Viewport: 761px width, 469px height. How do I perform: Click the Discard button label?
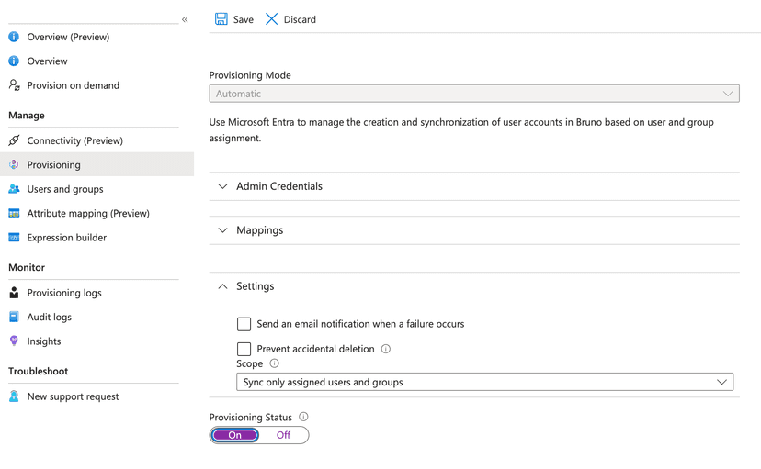tap(300, 19)
